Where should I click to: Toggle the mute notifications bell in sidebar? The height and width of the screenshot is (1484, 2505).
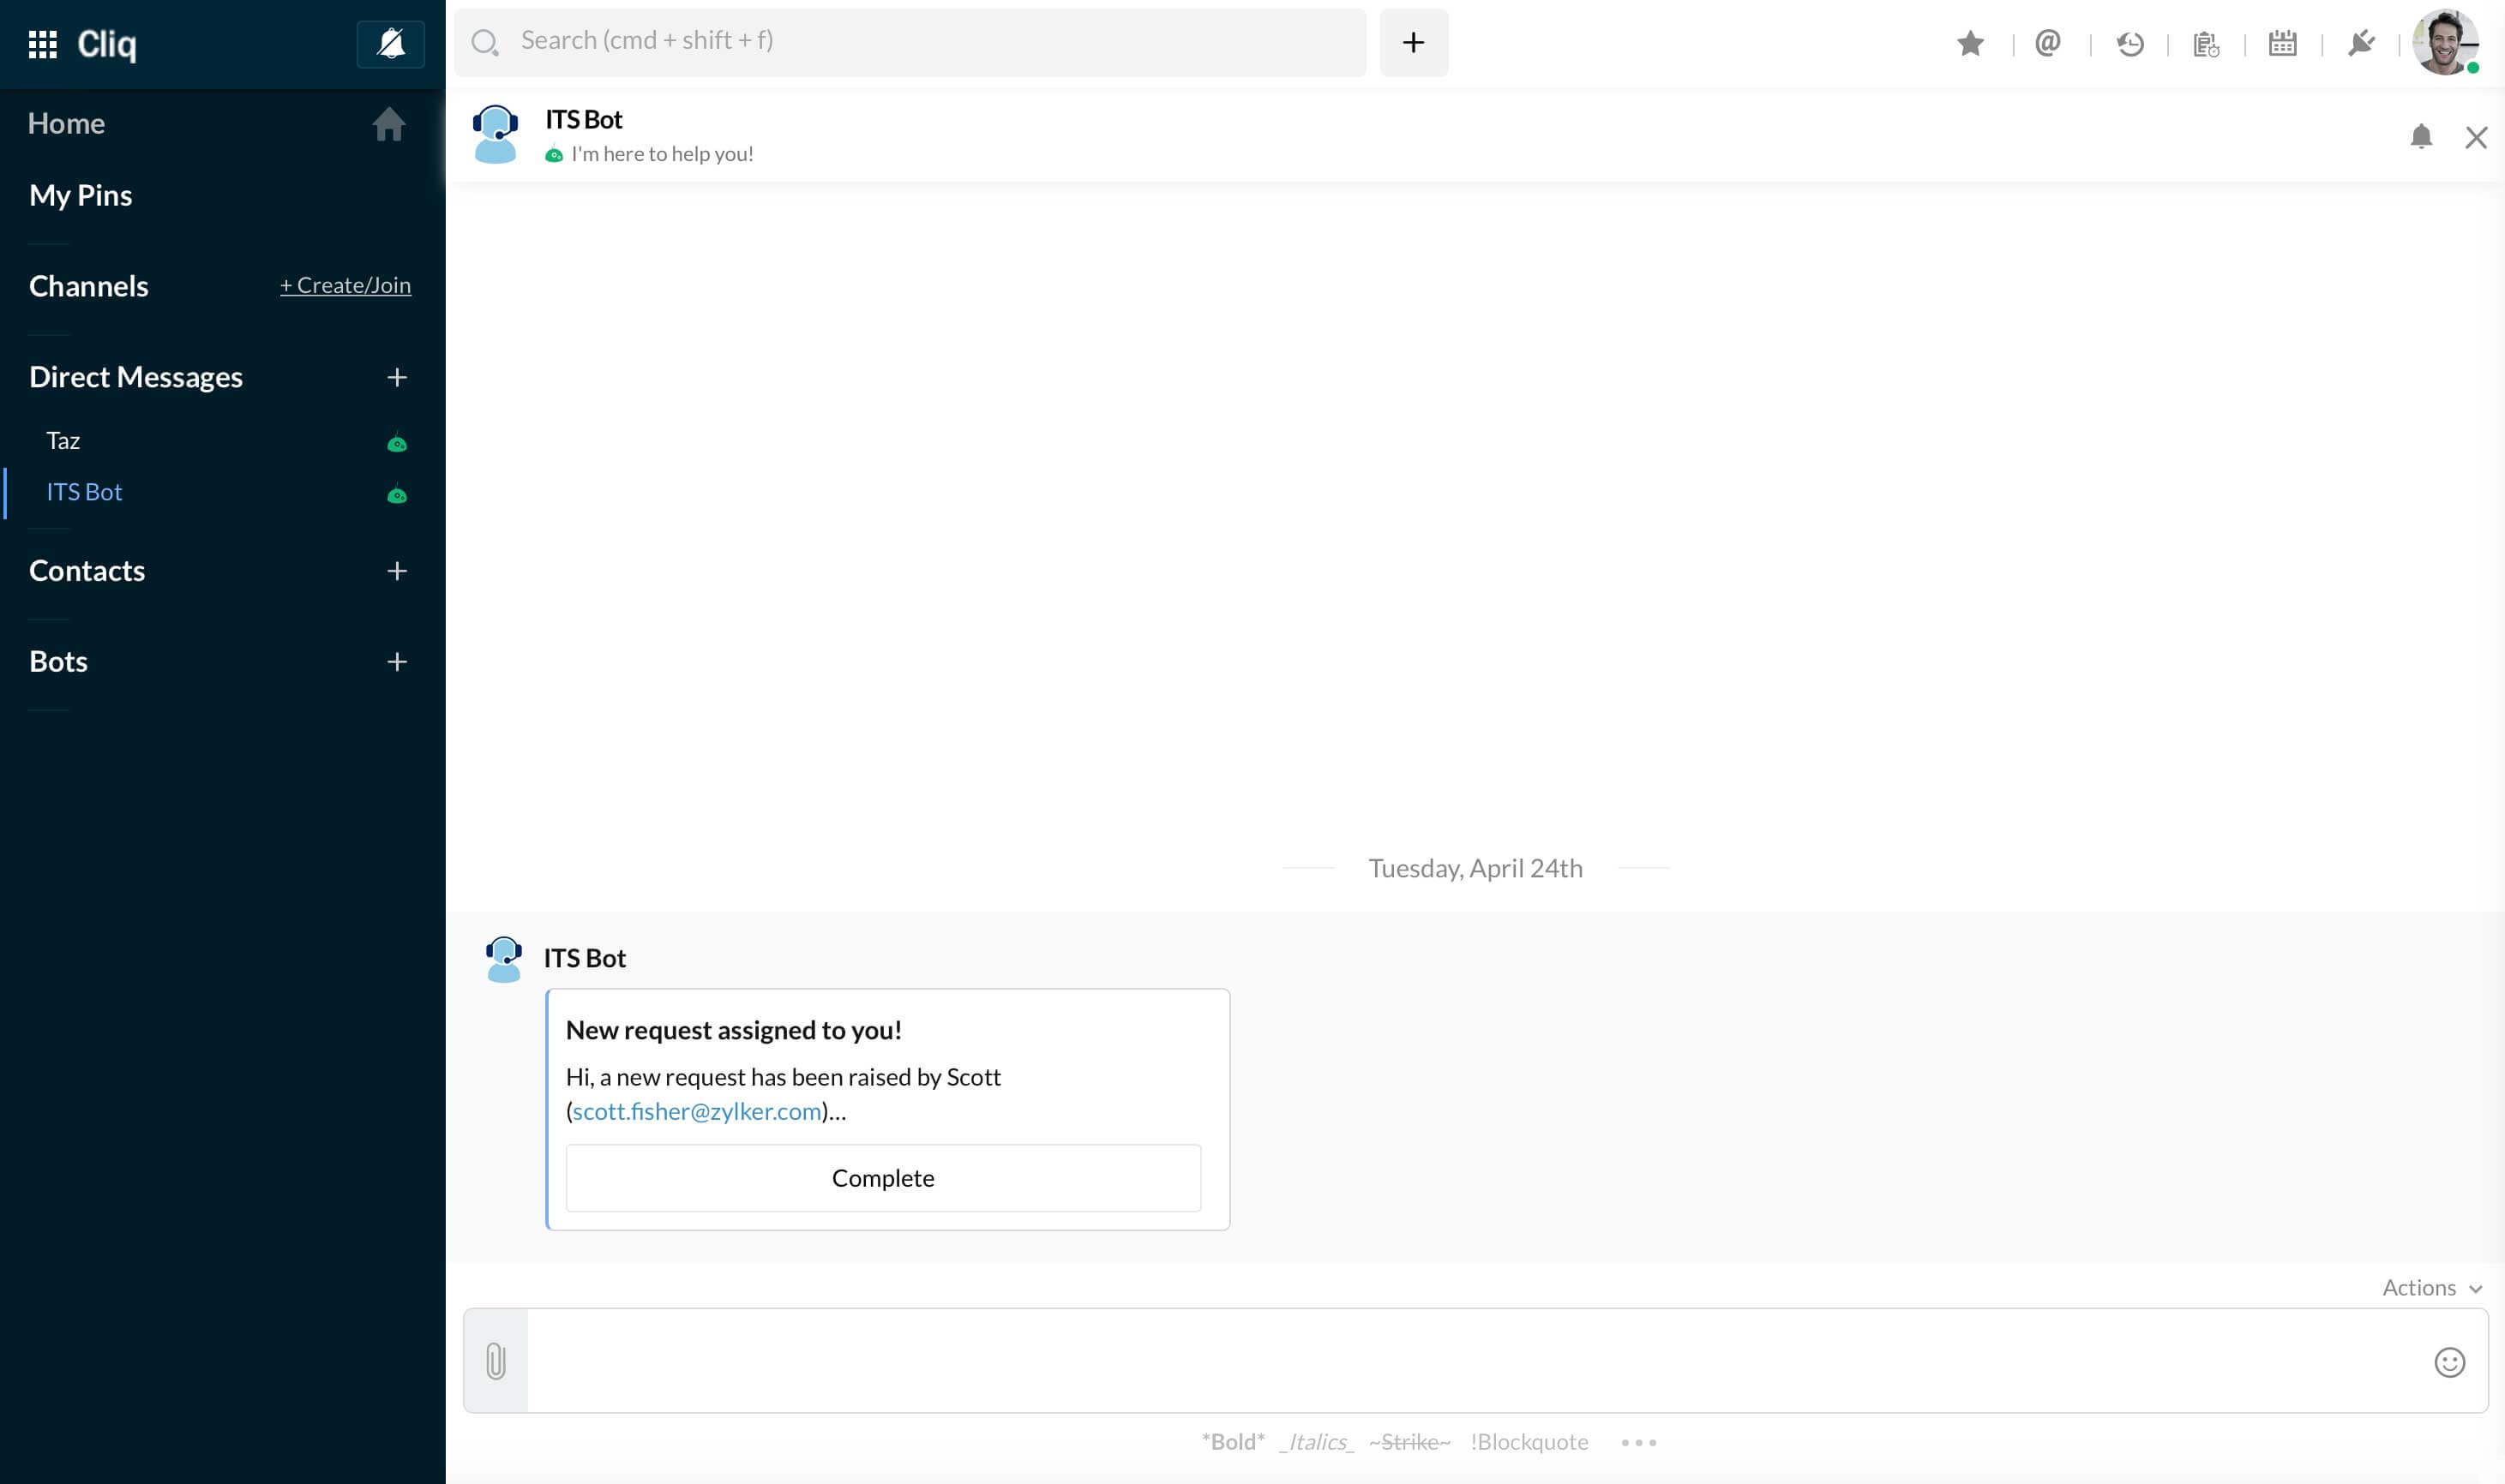390,44
